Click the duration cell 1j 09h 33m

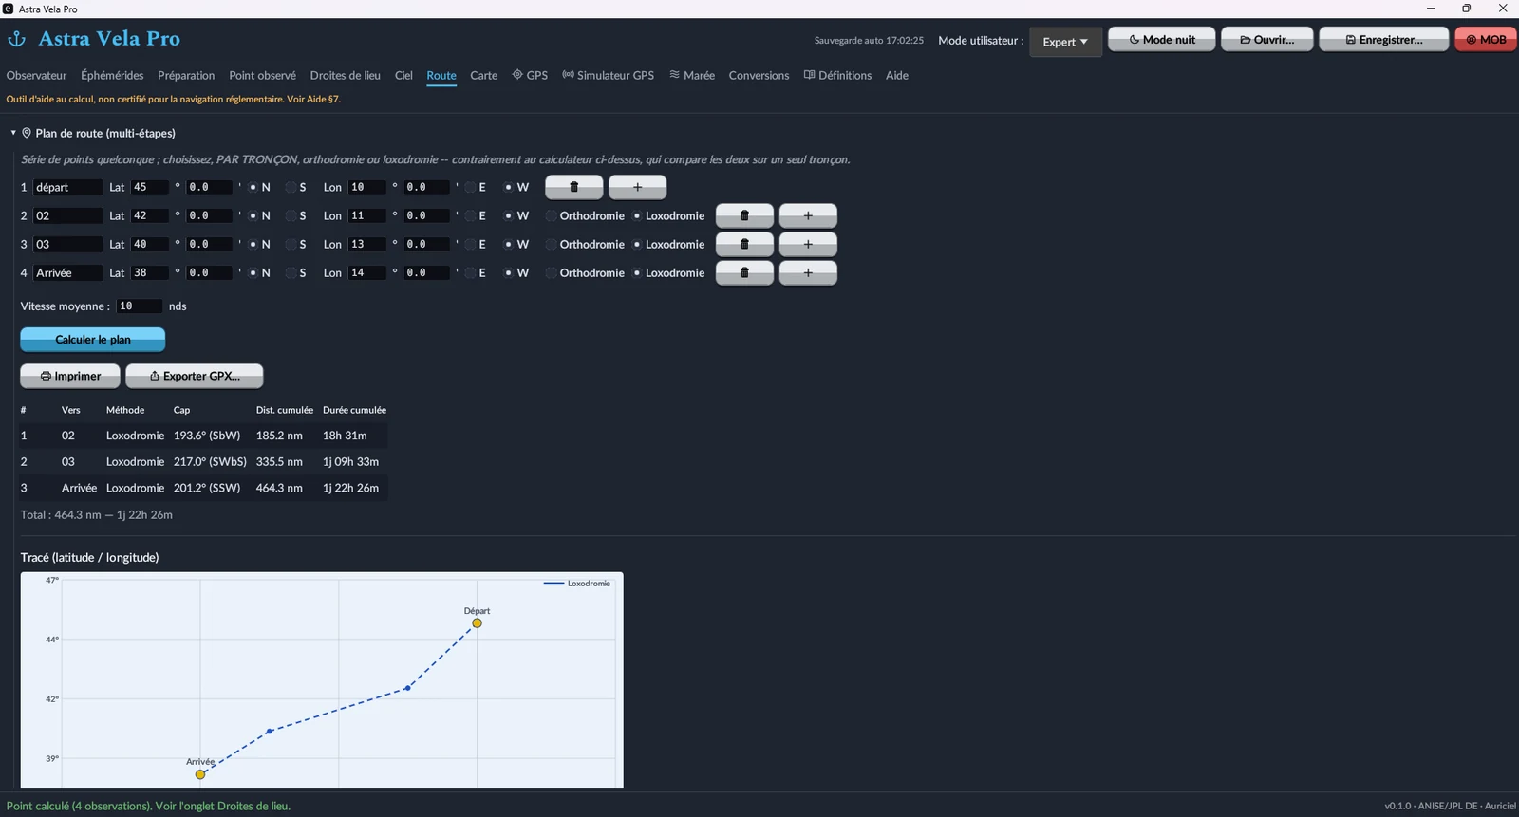[x=350, y=462]
